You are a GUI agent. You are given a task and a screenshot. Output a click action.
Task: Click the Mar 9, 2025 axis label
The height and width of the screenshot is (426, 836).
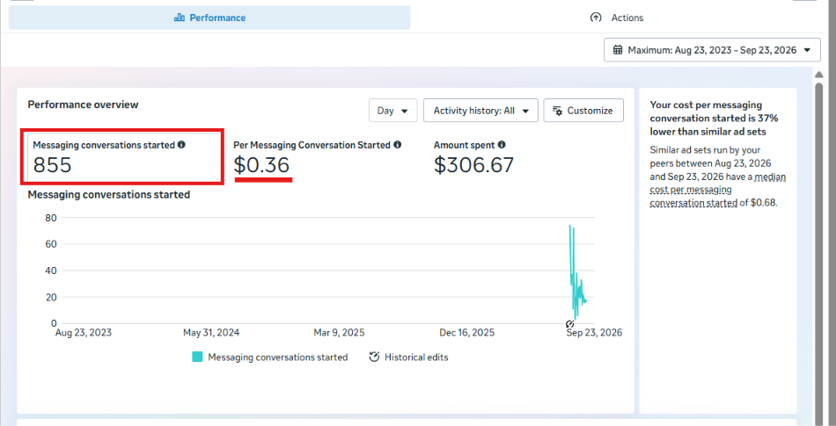click(x=339, y=333)
